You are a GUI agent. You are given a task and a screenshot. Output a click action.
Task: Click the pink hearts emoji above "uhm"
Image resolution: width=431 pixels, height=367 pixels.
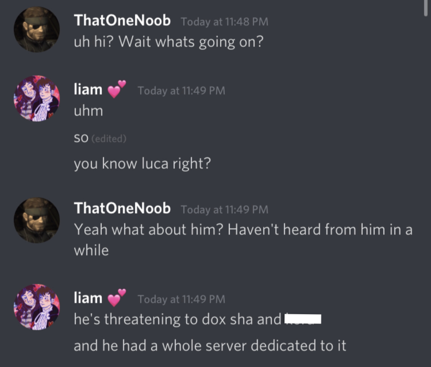[x=116, y=89]
